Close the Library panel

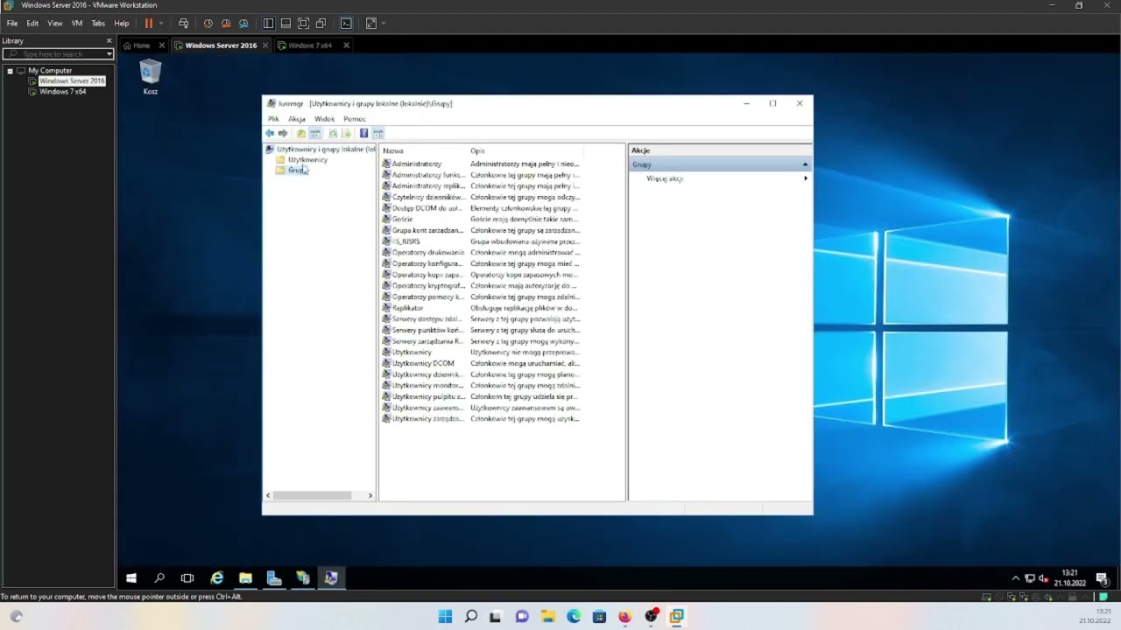coord(109,41)
